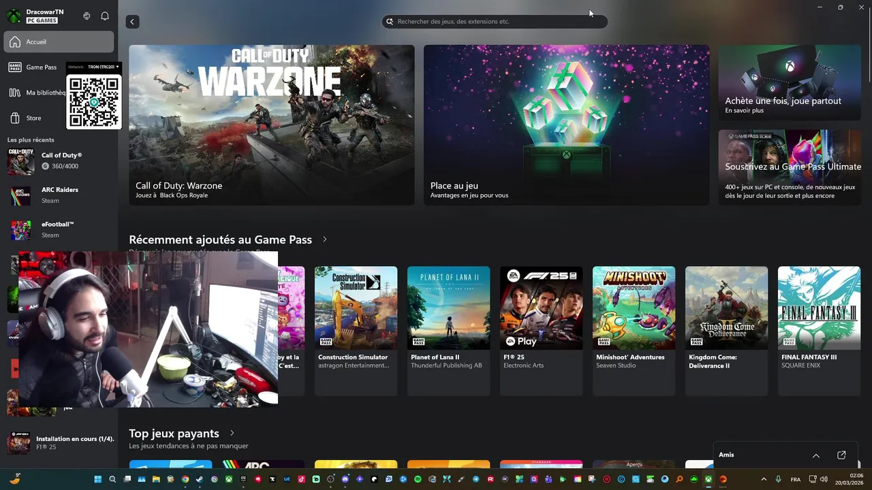Click the microphone tray icon
The image size is (872, 490).
click(x=779, y=479)
